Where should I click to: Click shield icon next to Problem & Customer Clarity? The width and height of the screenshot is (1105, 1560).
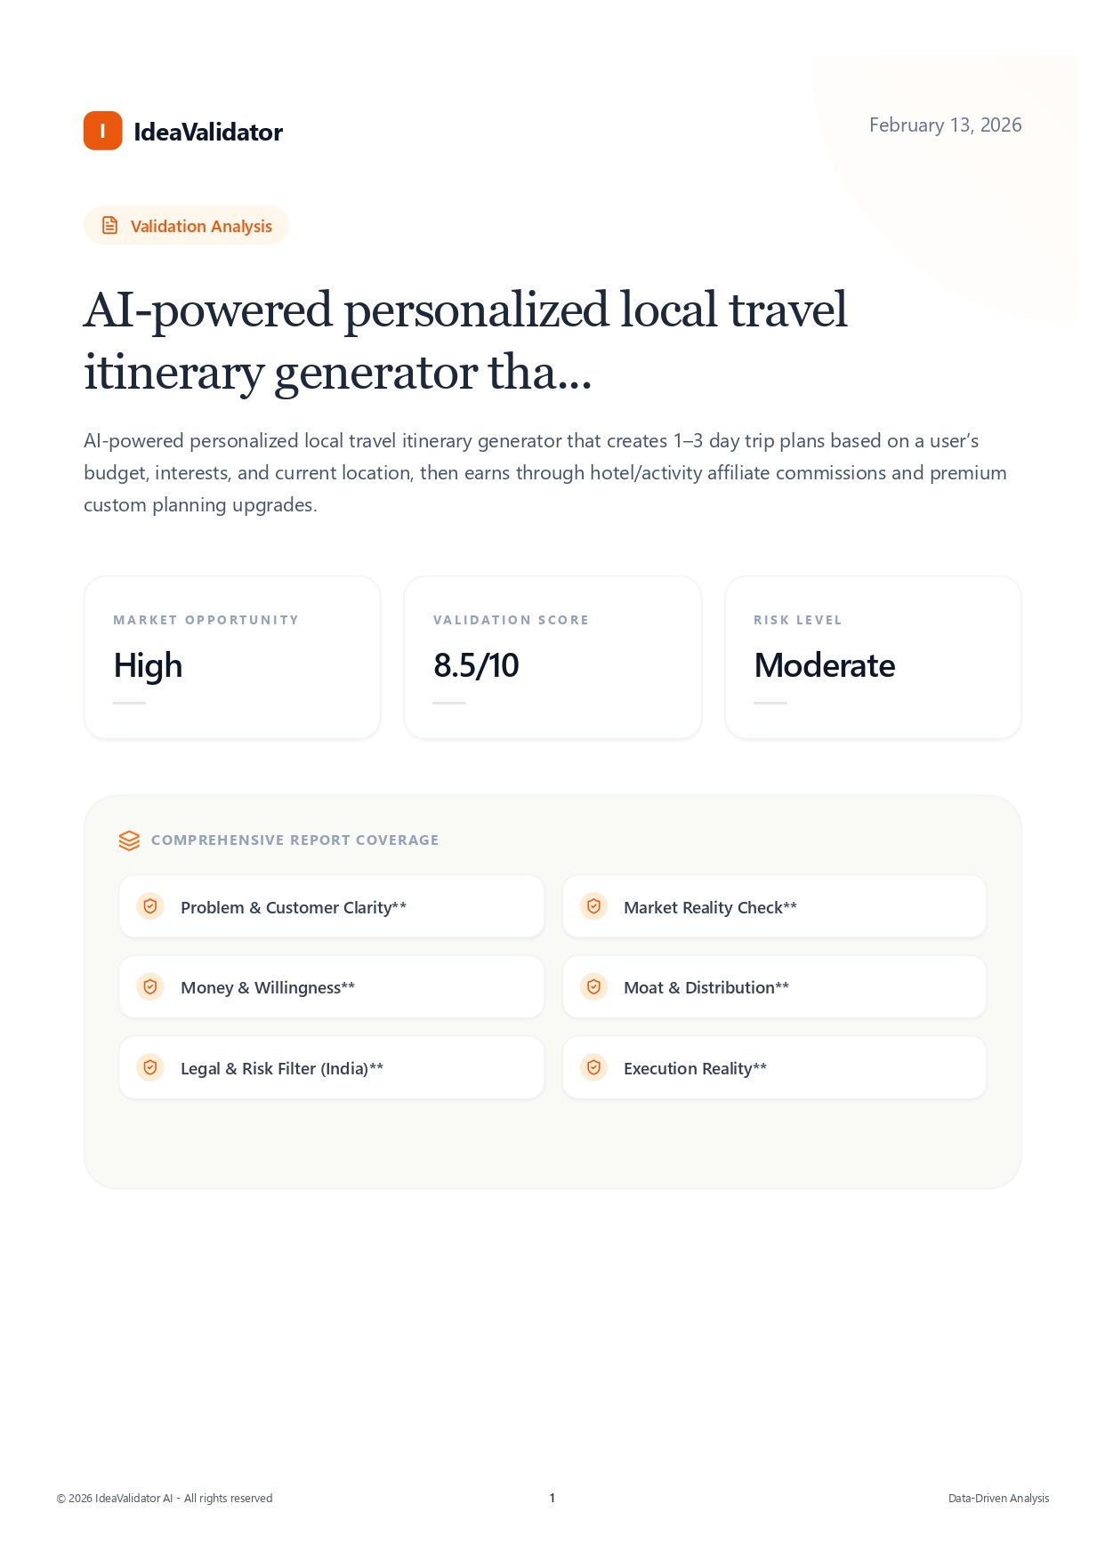tap(150, 906)
